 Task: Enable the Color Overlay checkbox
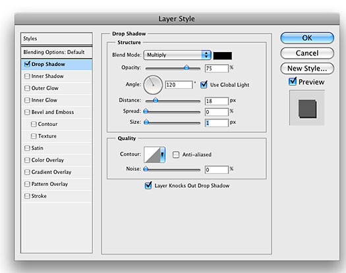click(x=27, y=160)
